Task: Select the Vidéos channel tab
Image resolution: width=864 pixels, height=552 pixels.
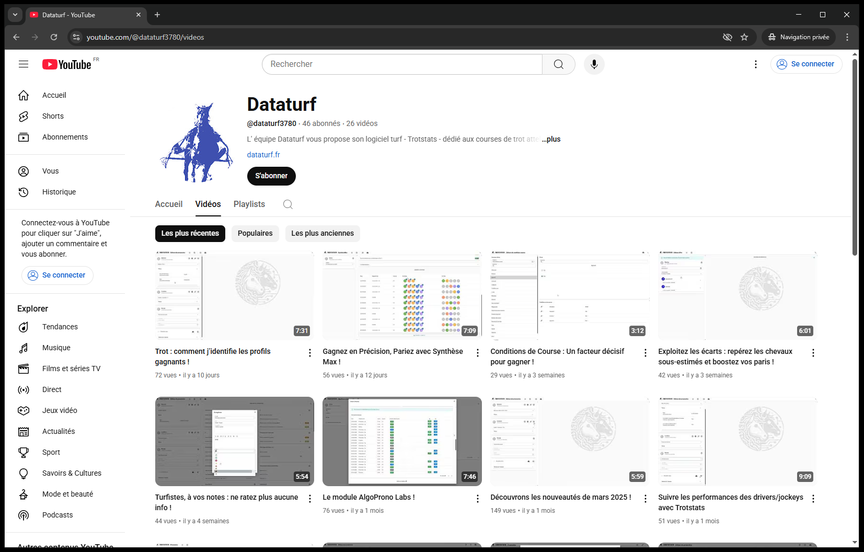Action: 208,204
